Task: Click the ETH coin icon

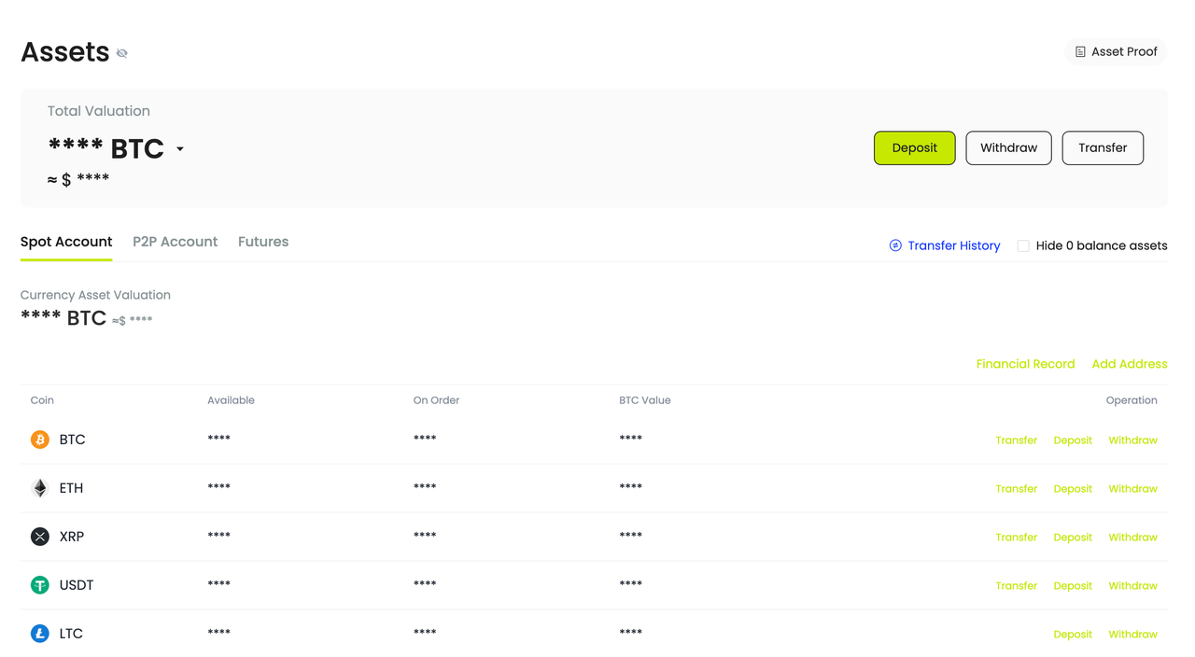Action: click(40, 488)
